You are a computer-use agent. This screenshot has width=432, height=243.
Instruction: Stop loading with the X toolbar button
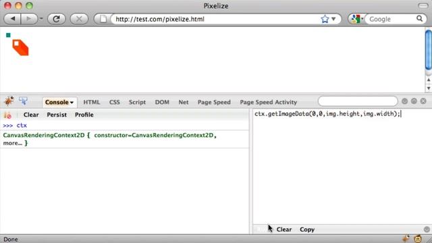click(x=79, y=19)
